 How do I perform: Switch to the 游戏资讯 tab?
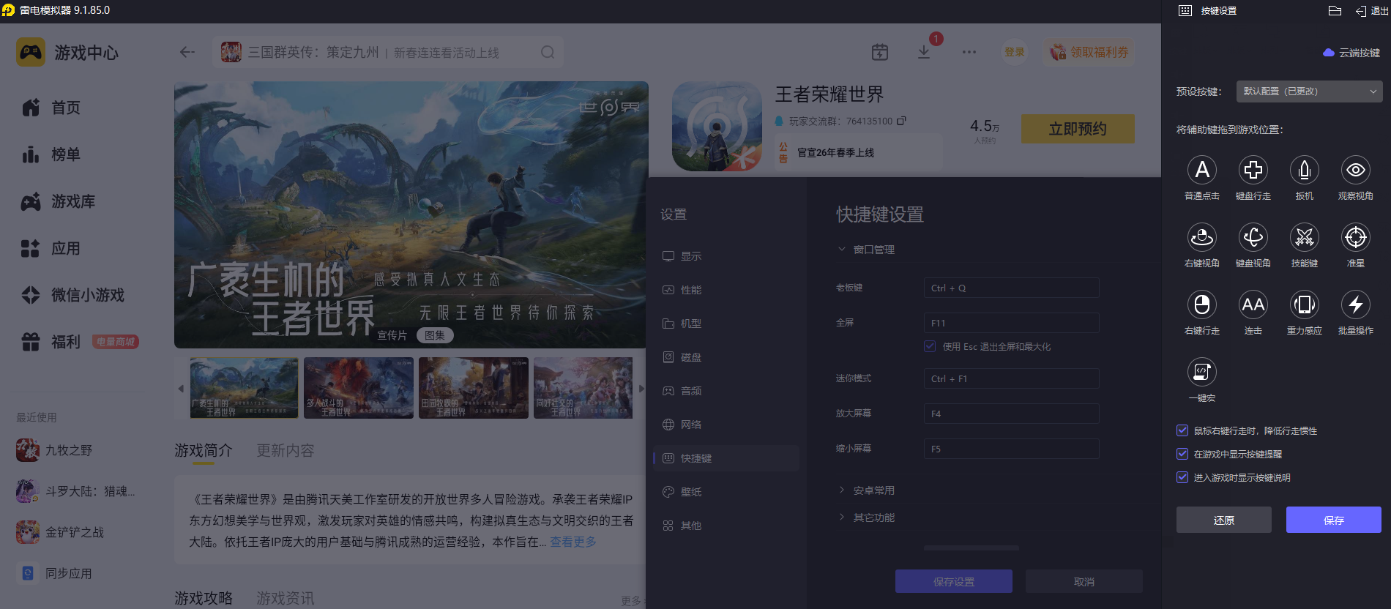(286, 598)
